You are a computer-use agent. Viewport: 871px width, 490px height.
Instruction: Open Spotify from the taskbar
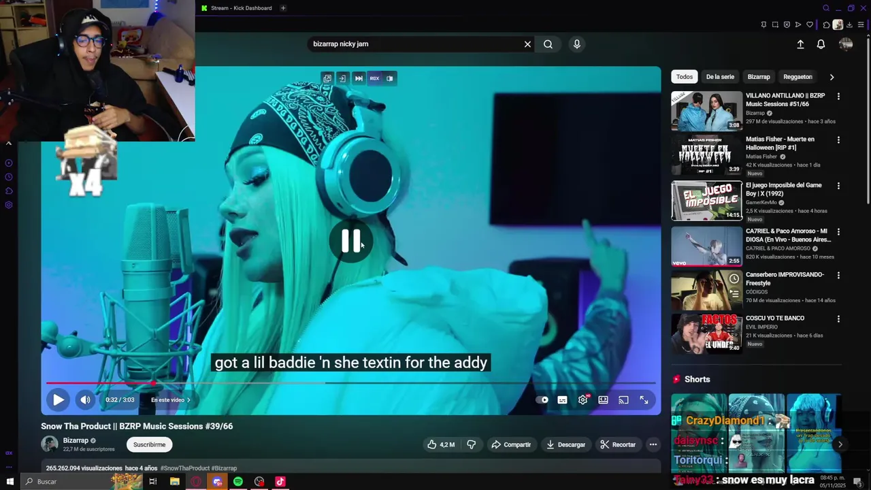click(238, 482)
